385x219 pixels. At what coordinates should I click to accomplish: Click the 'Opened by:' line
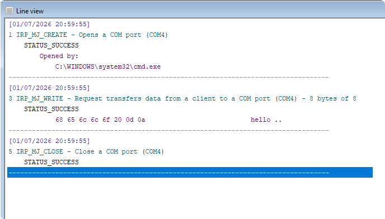[x=59, y=56]
